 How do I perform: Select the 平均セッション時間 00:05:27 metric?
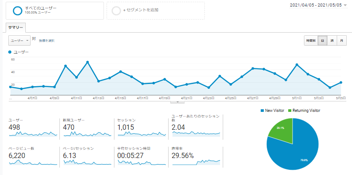[142, 156]
